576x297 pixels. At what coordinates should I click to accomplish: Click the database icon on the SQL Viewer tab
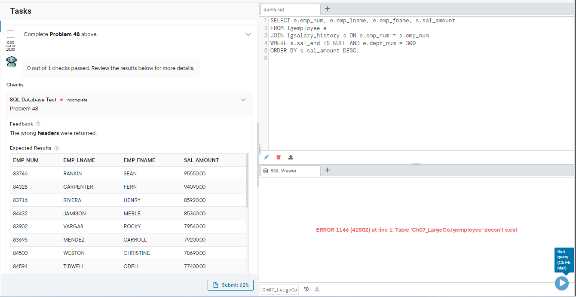pos(265,171)
